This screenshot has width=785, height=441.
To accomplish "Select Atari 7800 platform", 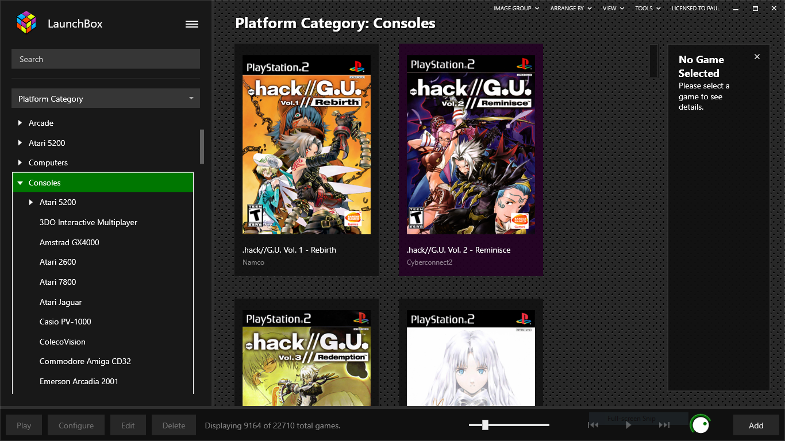I will click(58, 282).
